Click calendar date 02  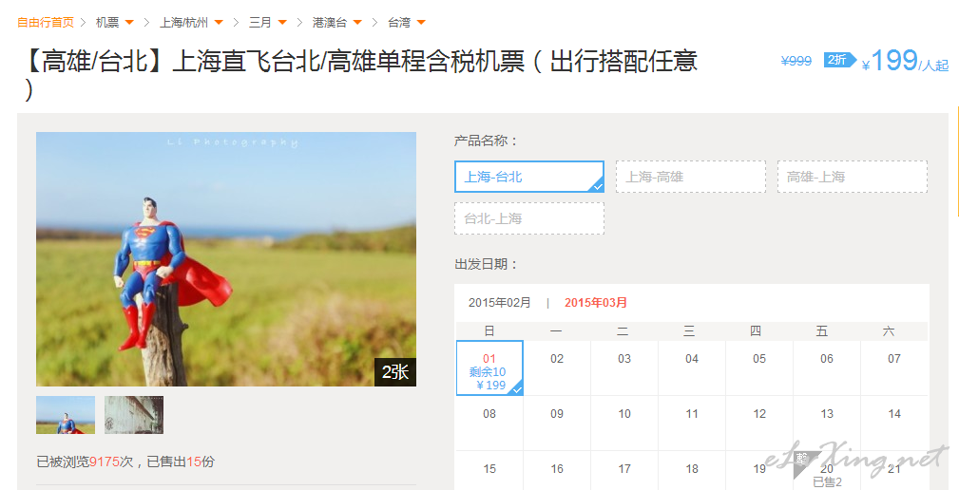point(557,367)
